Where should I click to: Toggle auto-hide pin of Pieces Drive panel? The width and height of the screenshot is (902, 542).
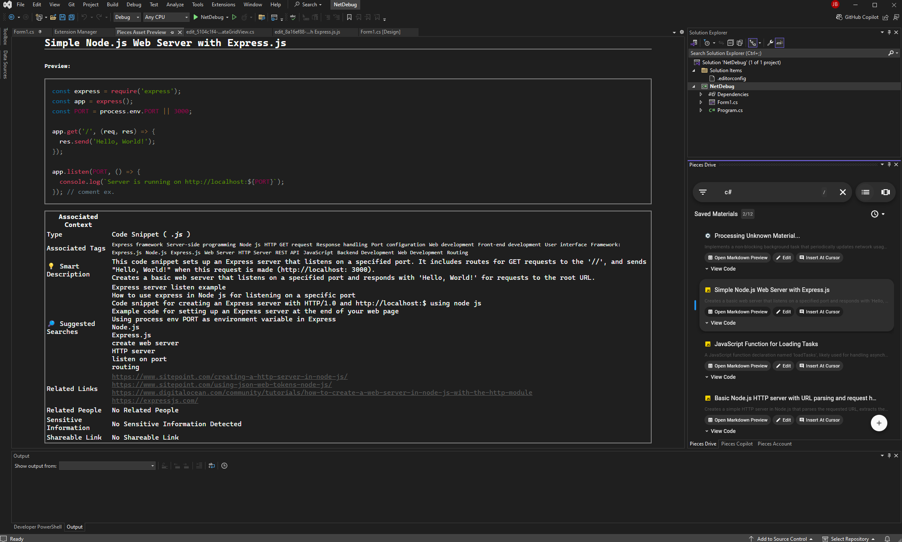(x=889, y=164)
